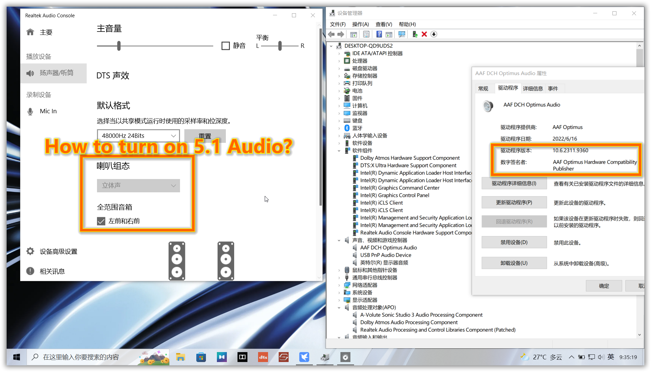Open the 操作(A) menu
Viewport: 651px width, 372px height.
[x=360, y=24]
